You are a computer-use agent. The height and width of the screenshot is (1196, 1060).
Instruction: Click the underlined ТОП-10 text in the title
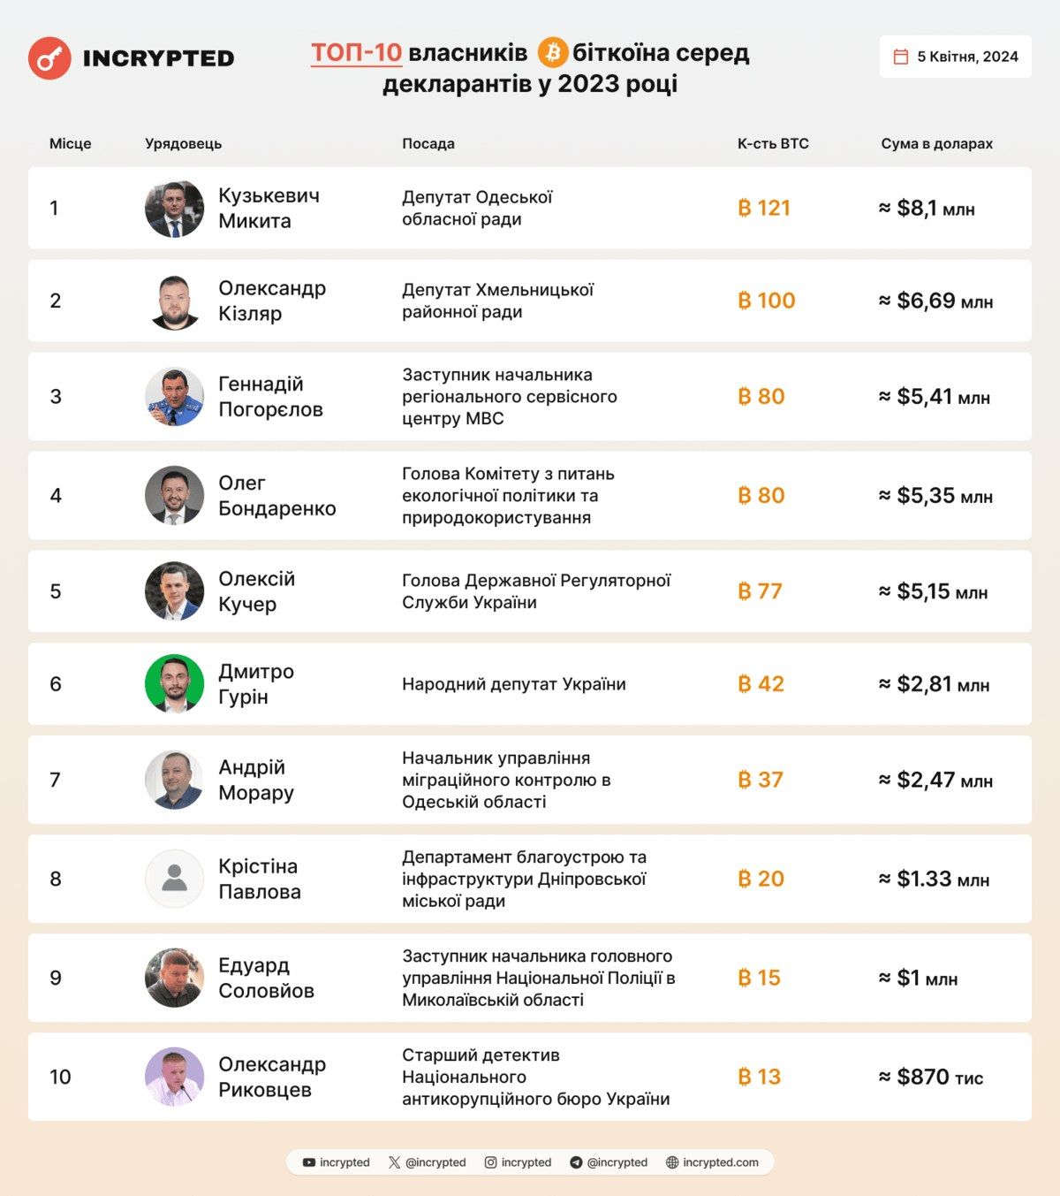[356, 53]
